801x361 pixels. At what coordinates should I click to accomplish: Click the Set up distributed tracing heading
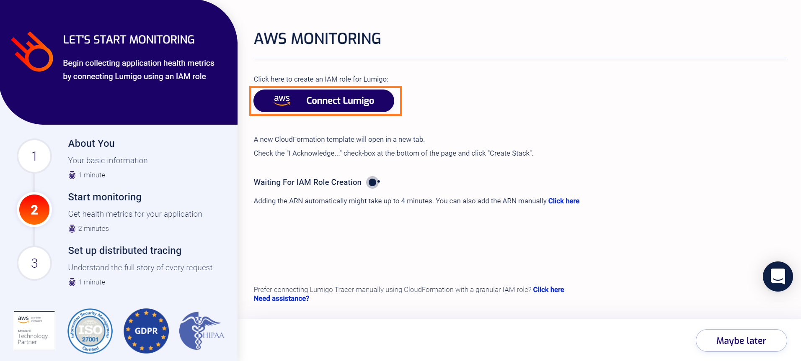[x=125, y=251]
